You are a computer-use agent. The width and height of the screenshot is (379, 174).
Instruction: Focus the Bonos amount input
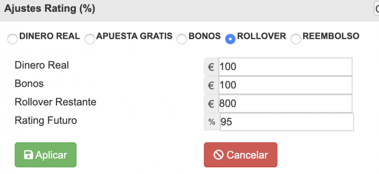click(x=286, y=85)
